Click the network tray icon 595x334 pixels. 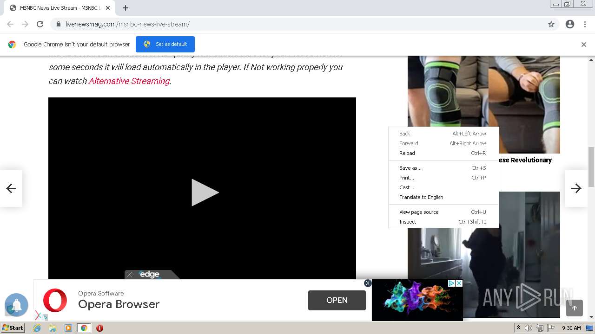[540, 328]
